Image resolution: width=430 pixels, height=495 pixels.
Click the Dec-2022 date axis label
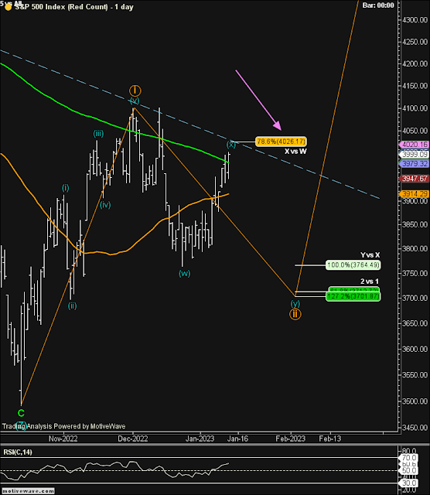point(133,439)
